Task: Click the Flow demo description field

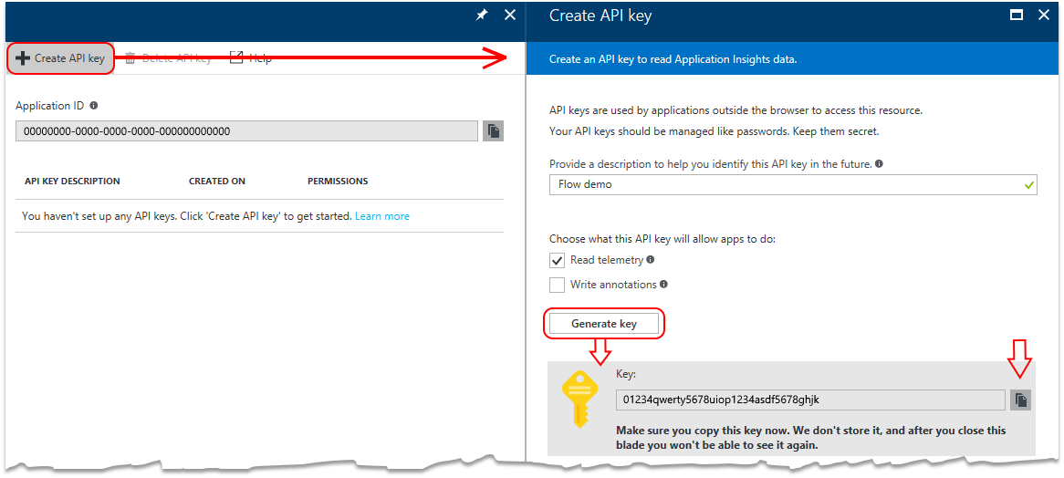Action: 785,184
